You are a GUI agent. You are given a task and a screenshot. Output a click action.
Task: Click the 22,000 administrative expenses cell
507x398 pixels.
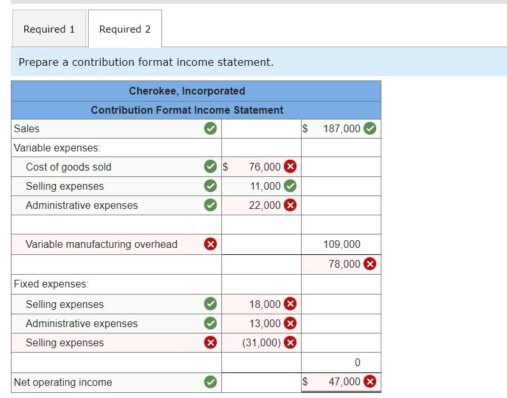pyautogui.click(x=261, y=205)
